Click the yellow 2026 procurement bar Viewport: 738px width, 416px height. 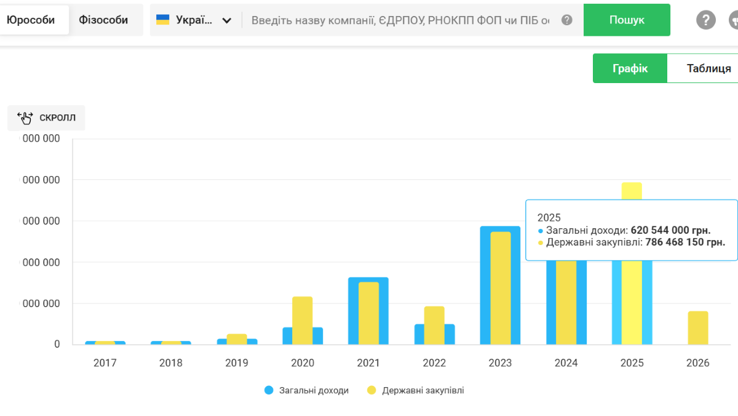[698, 328]
